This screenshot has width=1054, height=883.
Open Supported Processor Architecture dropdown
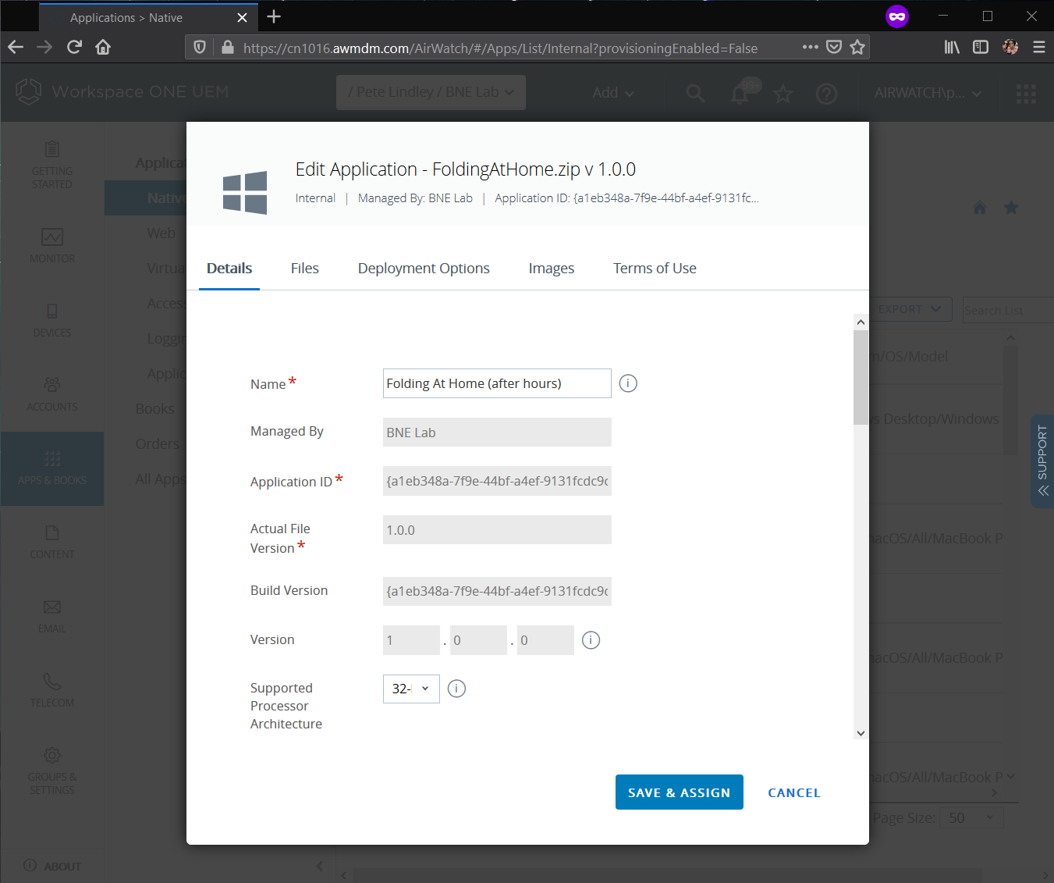pos(411,689)
